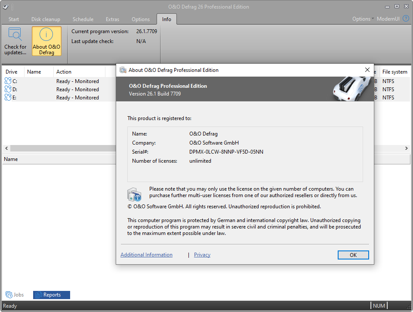Click Ready status bar text

click(10, 306)
